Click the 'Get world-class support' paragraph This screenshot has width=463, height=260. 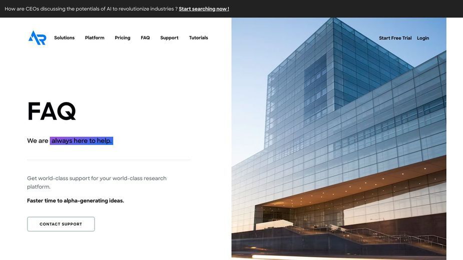tap(97, 182)
